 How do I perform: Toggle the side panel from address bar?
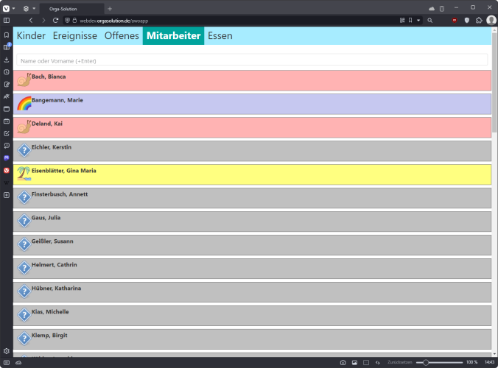[7, 21]
